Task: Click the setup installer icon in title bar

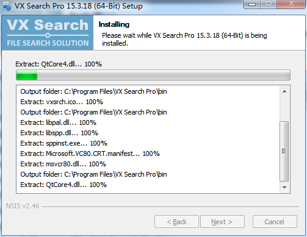Action: point(6,5)
